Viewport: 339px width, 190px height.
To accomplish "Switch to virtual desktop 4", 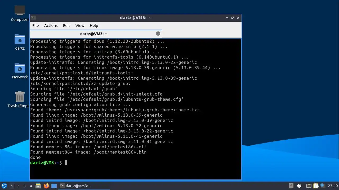I will (x=31, y=186).
